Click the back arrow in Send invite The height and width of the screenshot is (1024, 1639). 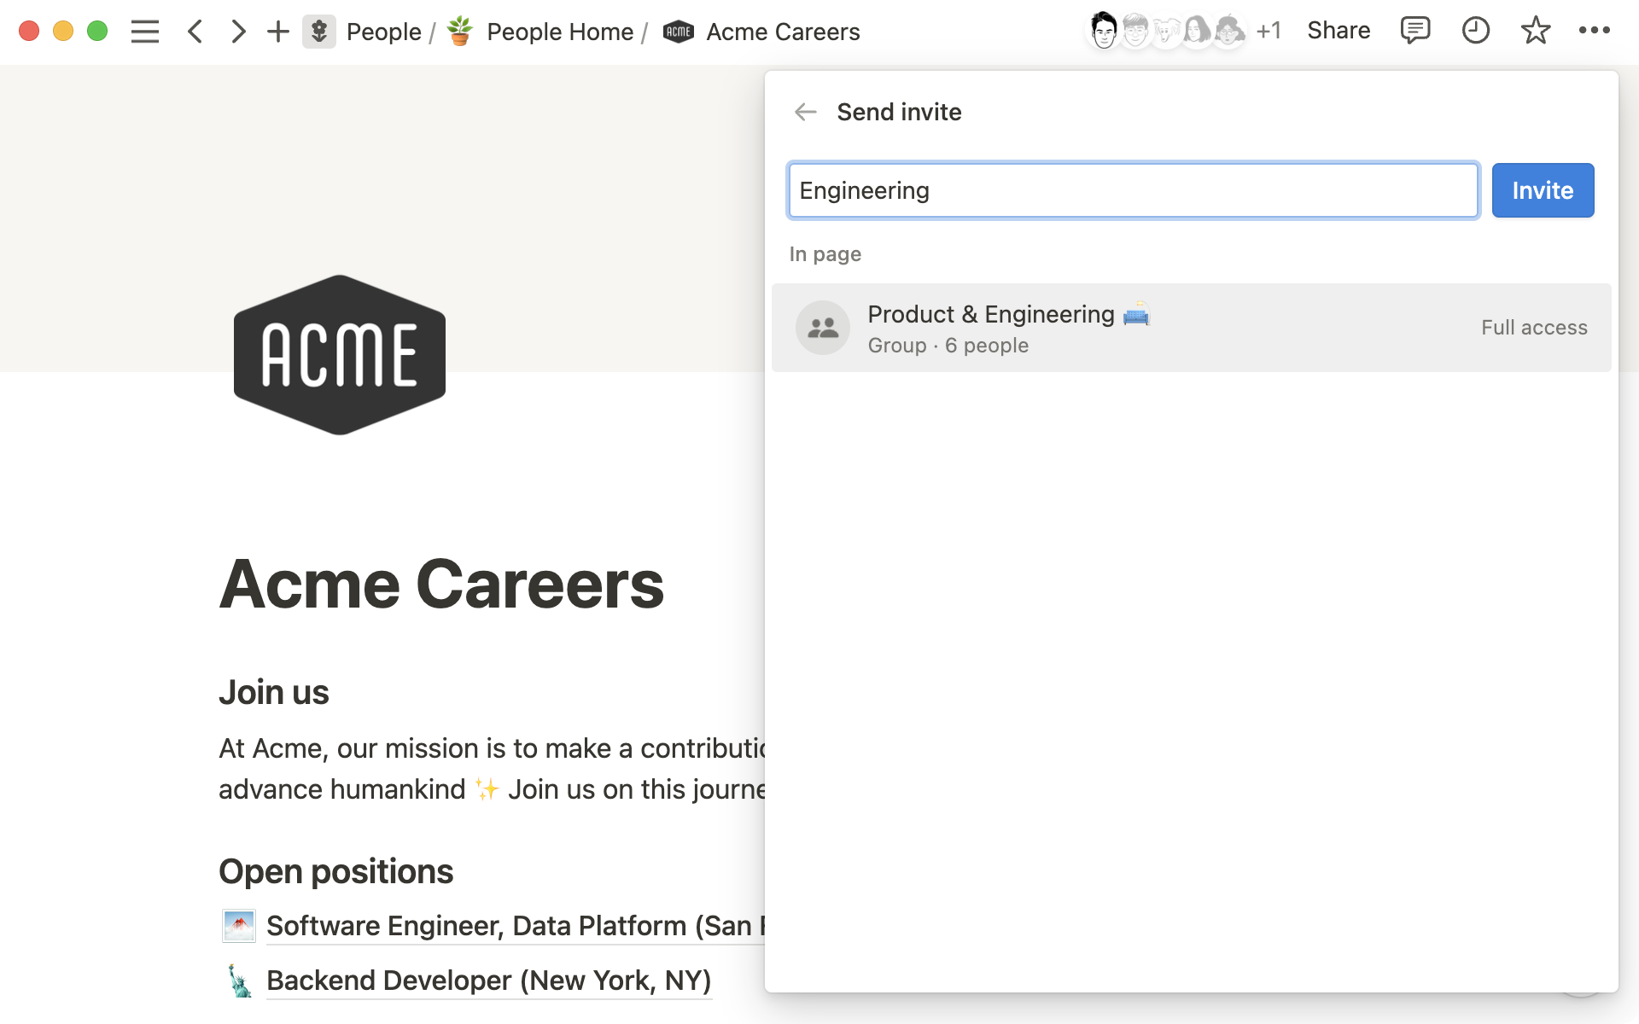tap(805, 111)
